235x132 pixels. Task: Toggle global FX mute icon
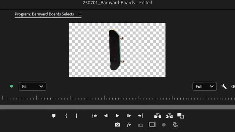129,125
